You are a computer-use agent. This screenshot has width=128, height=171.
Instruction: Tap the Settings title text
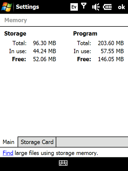(27, 7)
